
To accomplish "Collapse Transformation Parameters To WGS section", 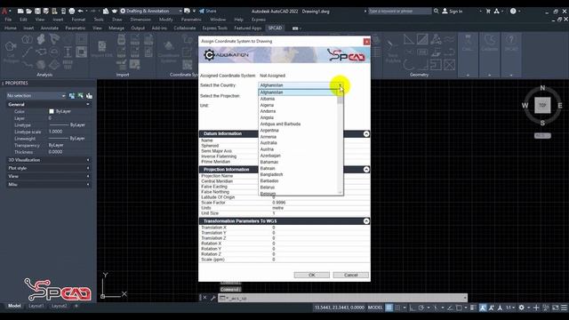I will coord(366,221).
